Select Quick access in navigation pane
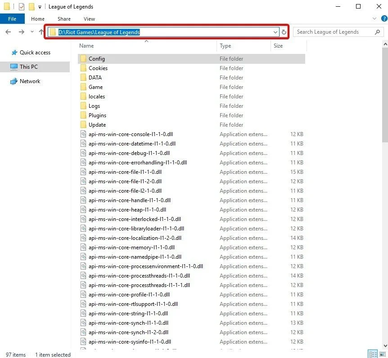This screenshot has width=388, height=358. 35,53
